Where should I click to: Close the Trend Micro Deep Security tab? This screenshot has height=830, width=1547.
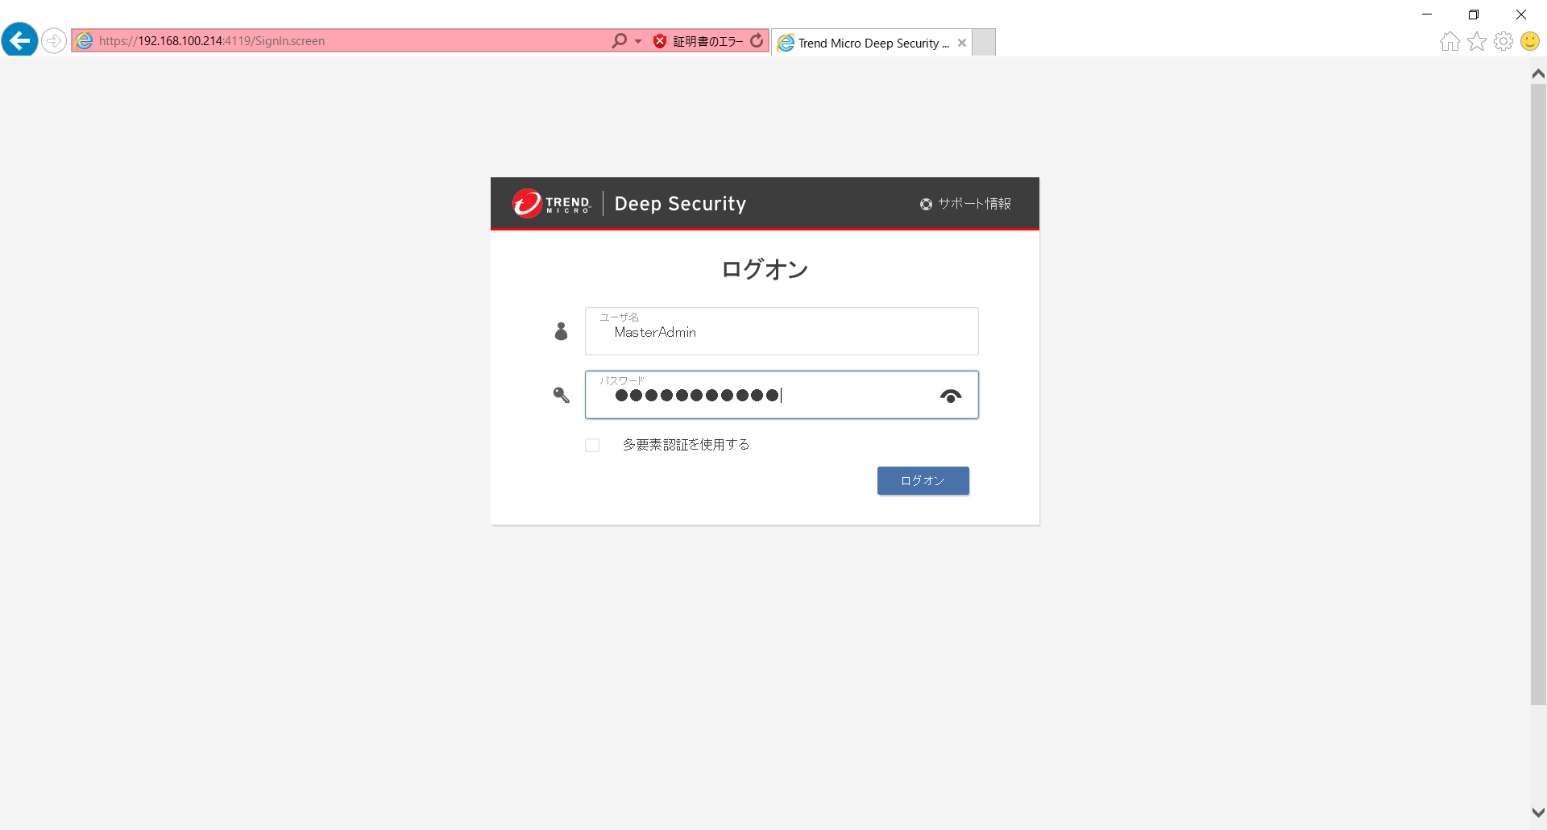click(x=962, y=43)
